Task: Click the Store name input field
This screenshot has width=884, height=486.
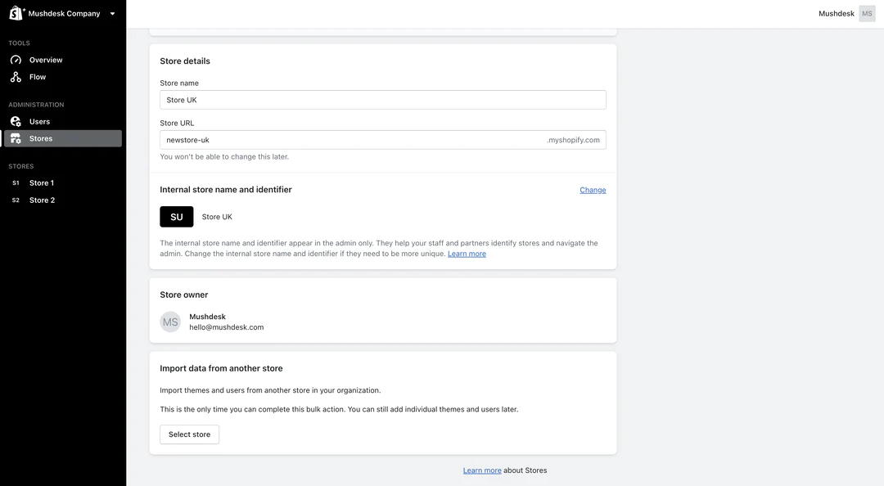Action: 382,100
